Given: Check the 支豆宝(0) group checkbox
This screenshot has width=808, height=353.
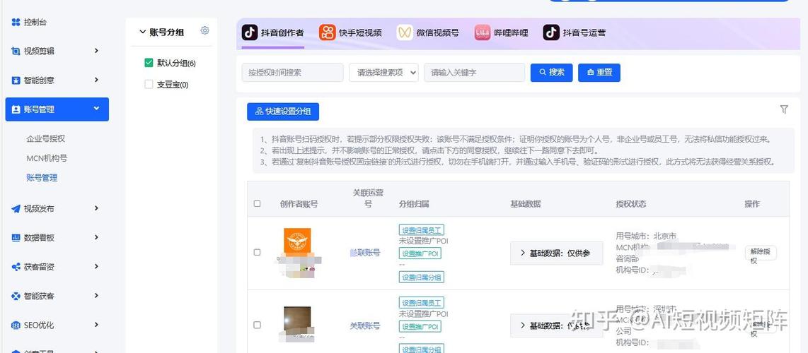Looking at the screenshot, I should tap(149, 84).
